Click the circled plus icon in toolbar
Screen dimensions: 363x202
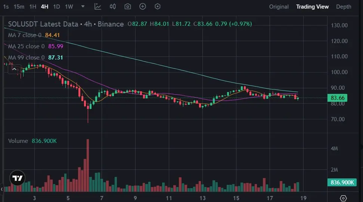click(143, 6)
